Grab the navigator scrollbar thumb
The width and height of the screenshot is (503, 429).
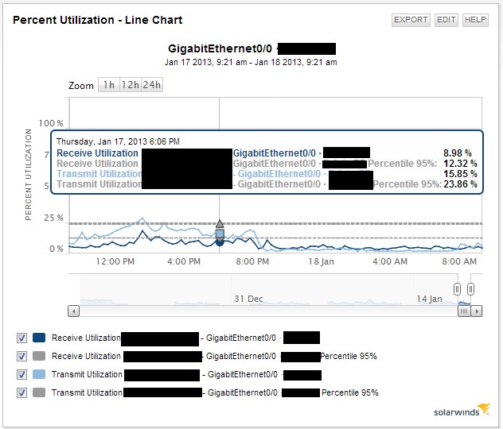coord(464,311)
